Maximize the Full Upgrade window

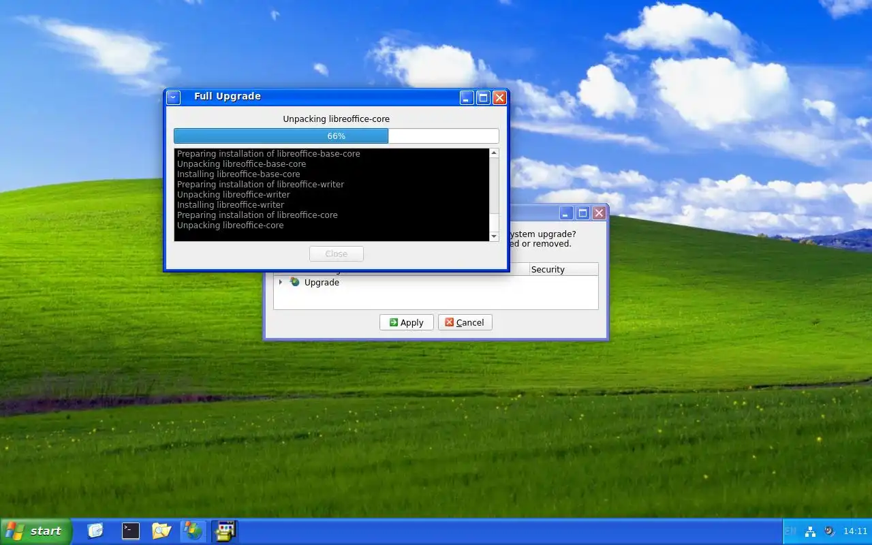(x=483, y=97)
